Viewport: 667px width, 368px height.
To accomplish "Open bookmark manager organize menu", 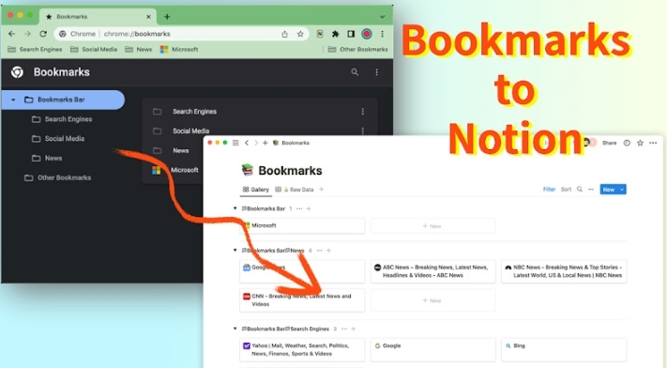I will click(376, 72).
